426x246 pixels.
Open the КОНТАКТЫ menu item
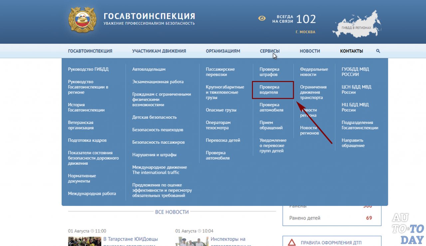351,51
